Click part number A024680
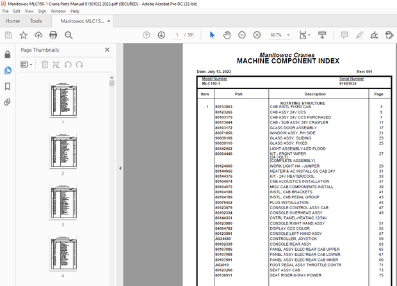The height and width of the screenshot is (286, 397). [223, 239]
